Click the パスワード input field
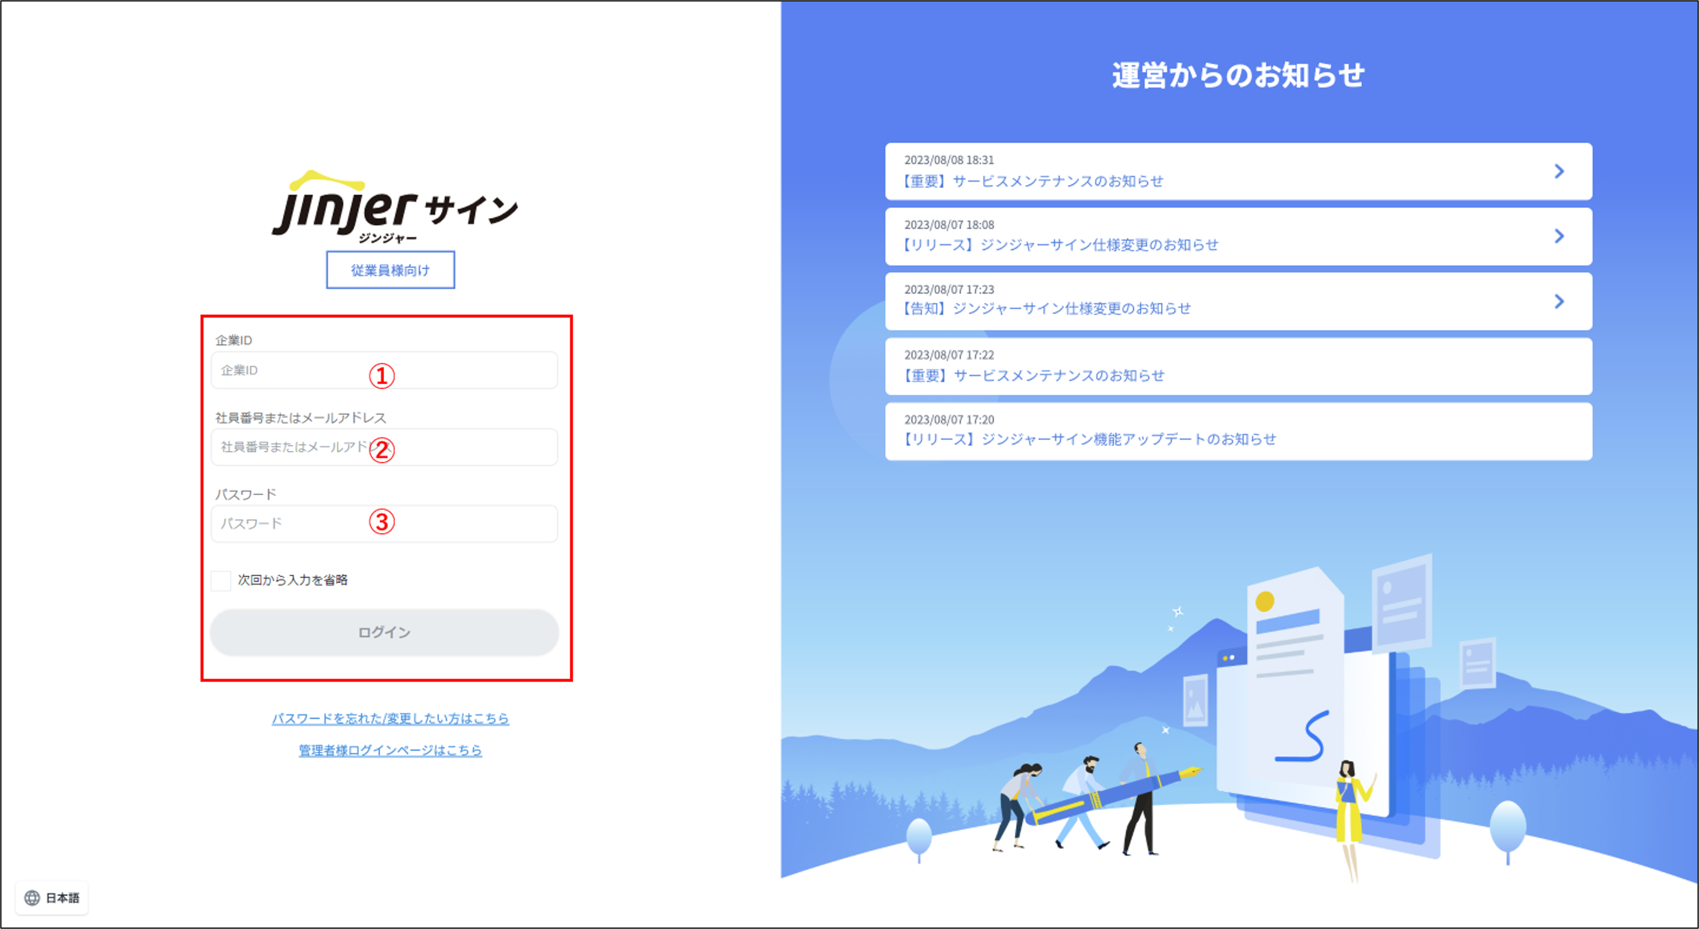Image resolution: width=1699 pixels, height=929 pixels. tap(297, 524)
